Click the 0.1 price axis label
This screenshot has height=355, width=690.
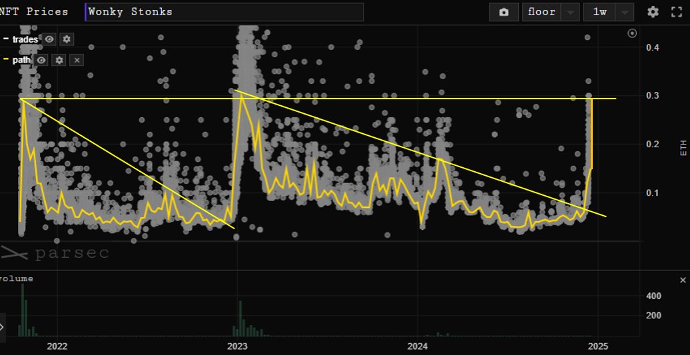[652, 193]
